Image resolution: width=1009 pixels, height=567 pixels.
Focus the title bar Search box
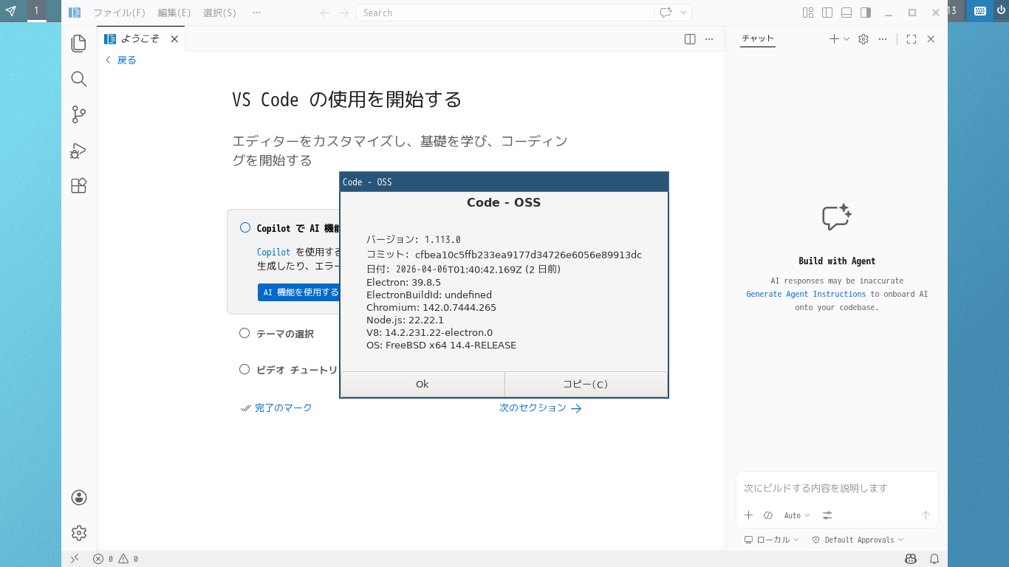point(504,13)
